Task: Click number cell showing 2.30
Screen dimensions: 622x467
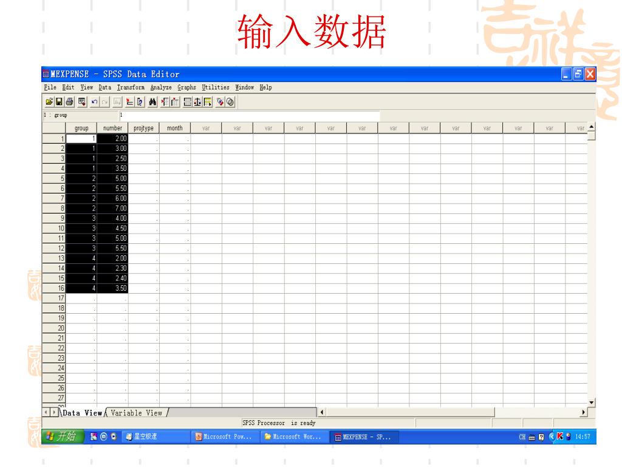Action: (x=112, y=268)
